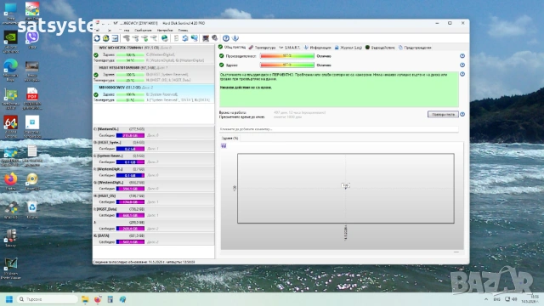Click the ENG language indicator
The width and height of the screenshot is (544, 306).
[496, 299]
